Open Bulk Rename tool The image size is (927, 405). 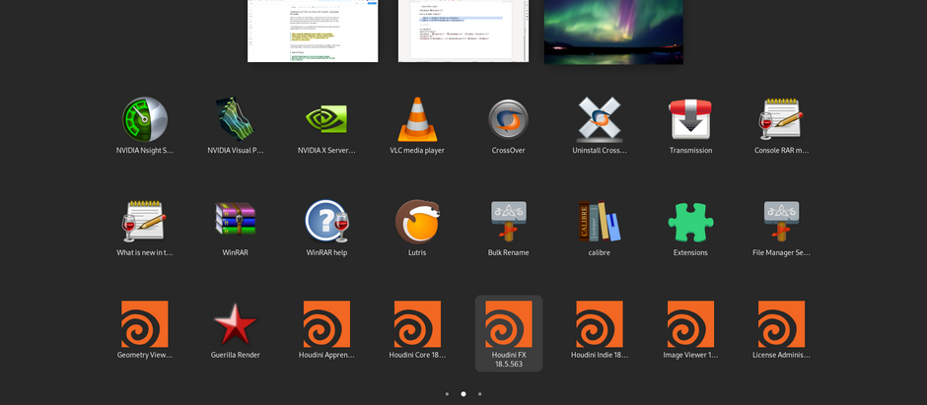coord(509,222)
